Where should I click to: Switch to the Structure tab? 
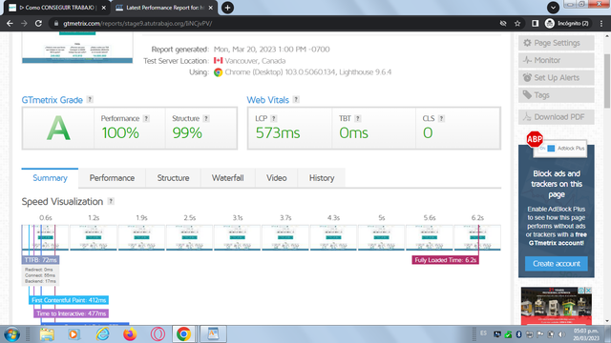point(173,178)
